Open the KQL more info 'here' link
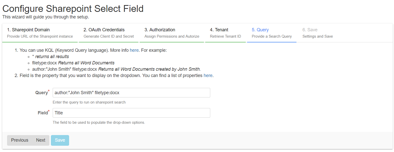This screenshot has width=394, height=152. [x=134, y=50]
